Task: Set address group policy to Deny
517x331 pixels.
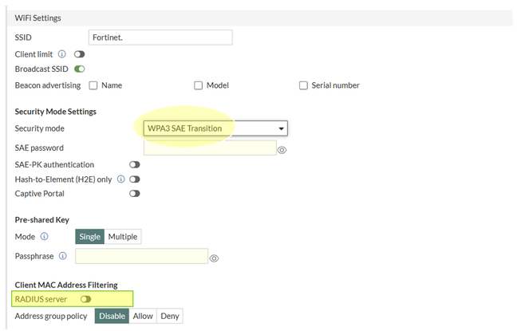Action: (170, 317)
